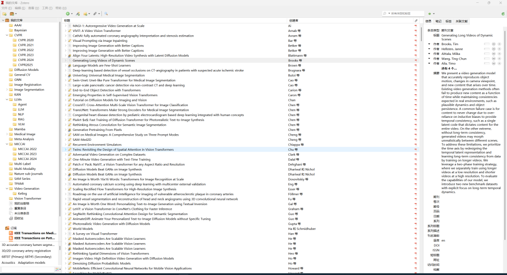Image resolution: width=507 pixels, height=275 pixels.
Task: Click the colored tag selector actions icon
Action: [x=58, y=269]
